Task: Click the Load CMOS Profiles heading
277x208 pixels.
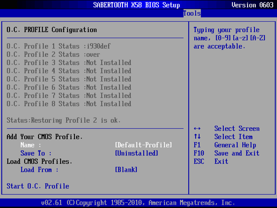Action: (39, 162)
